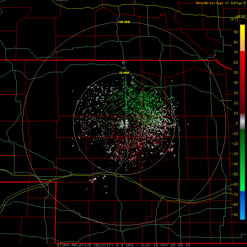Click the -70 scale value

(235, 195)
